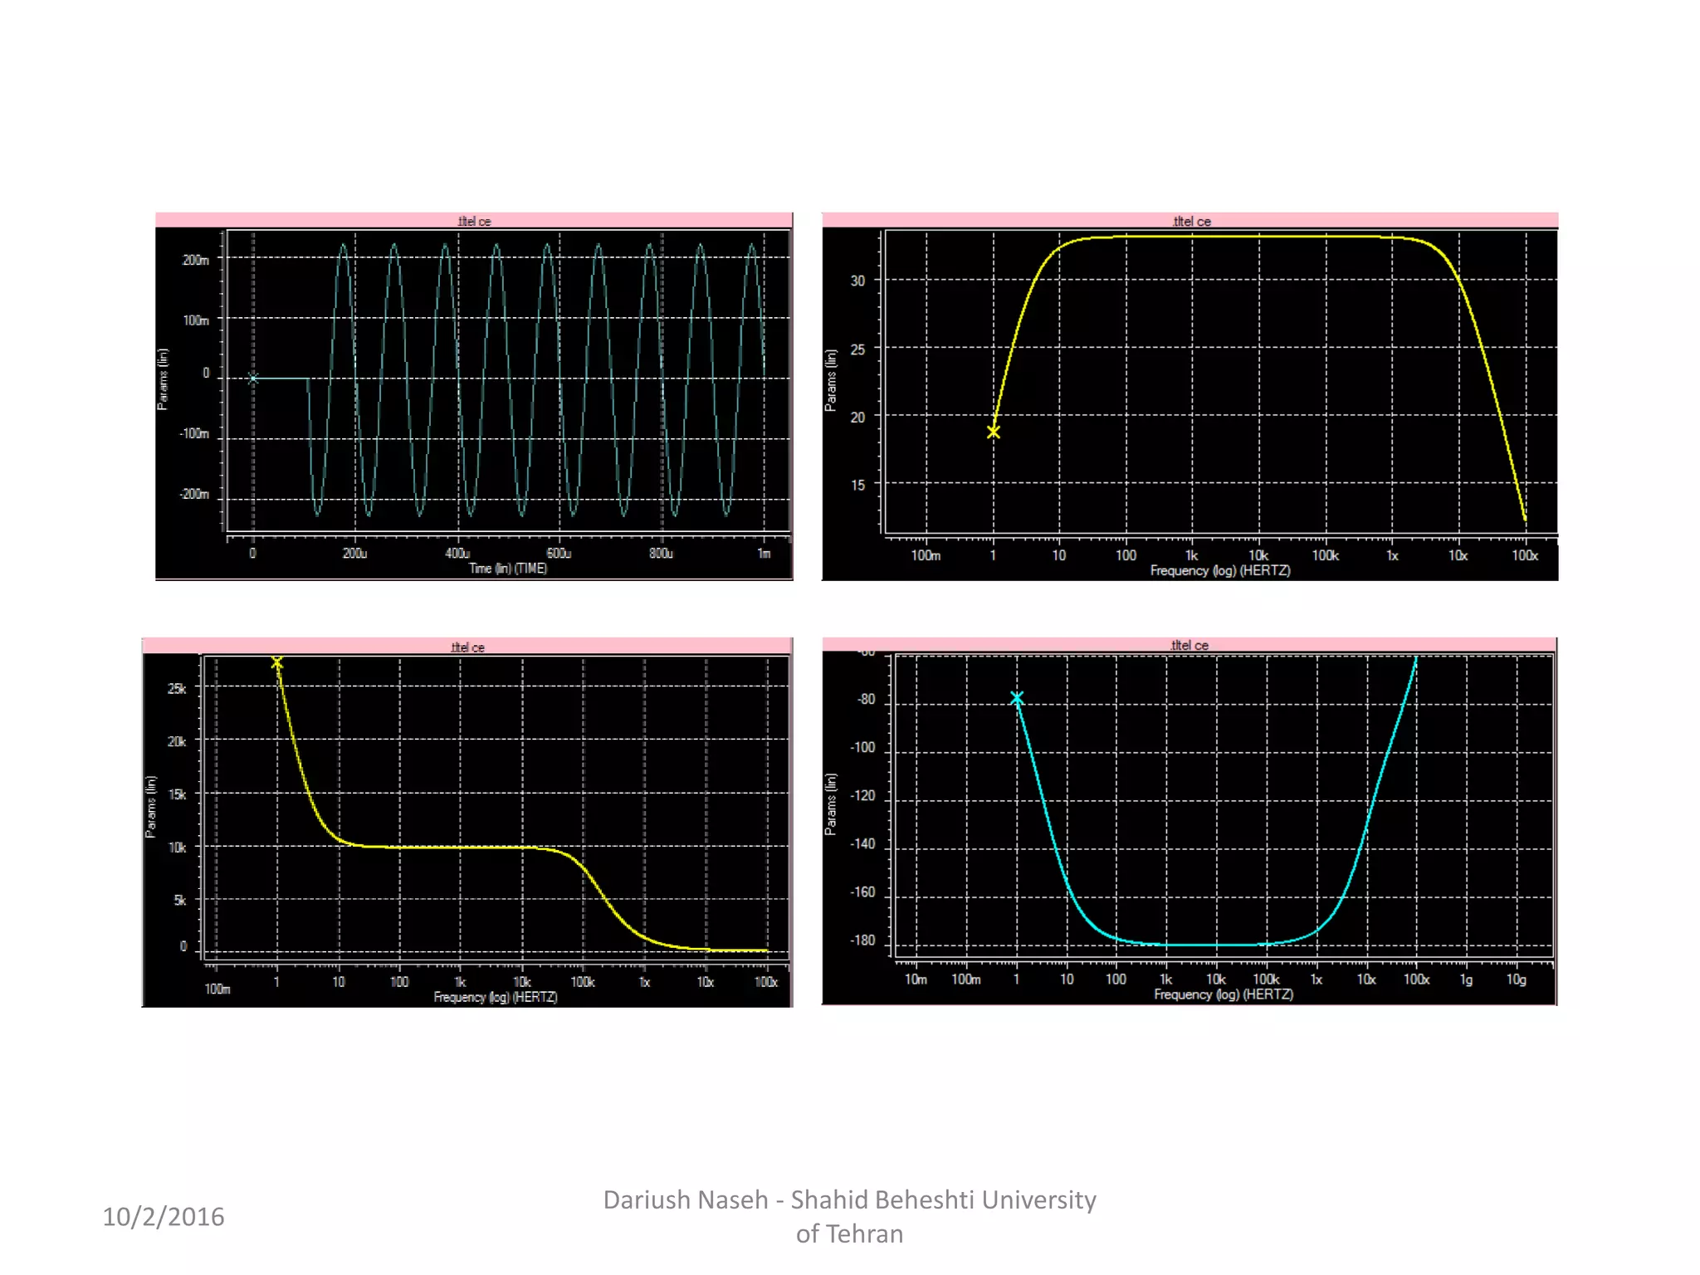
Task: Click pink title bar of phase plot
Action: (1189, 645)
